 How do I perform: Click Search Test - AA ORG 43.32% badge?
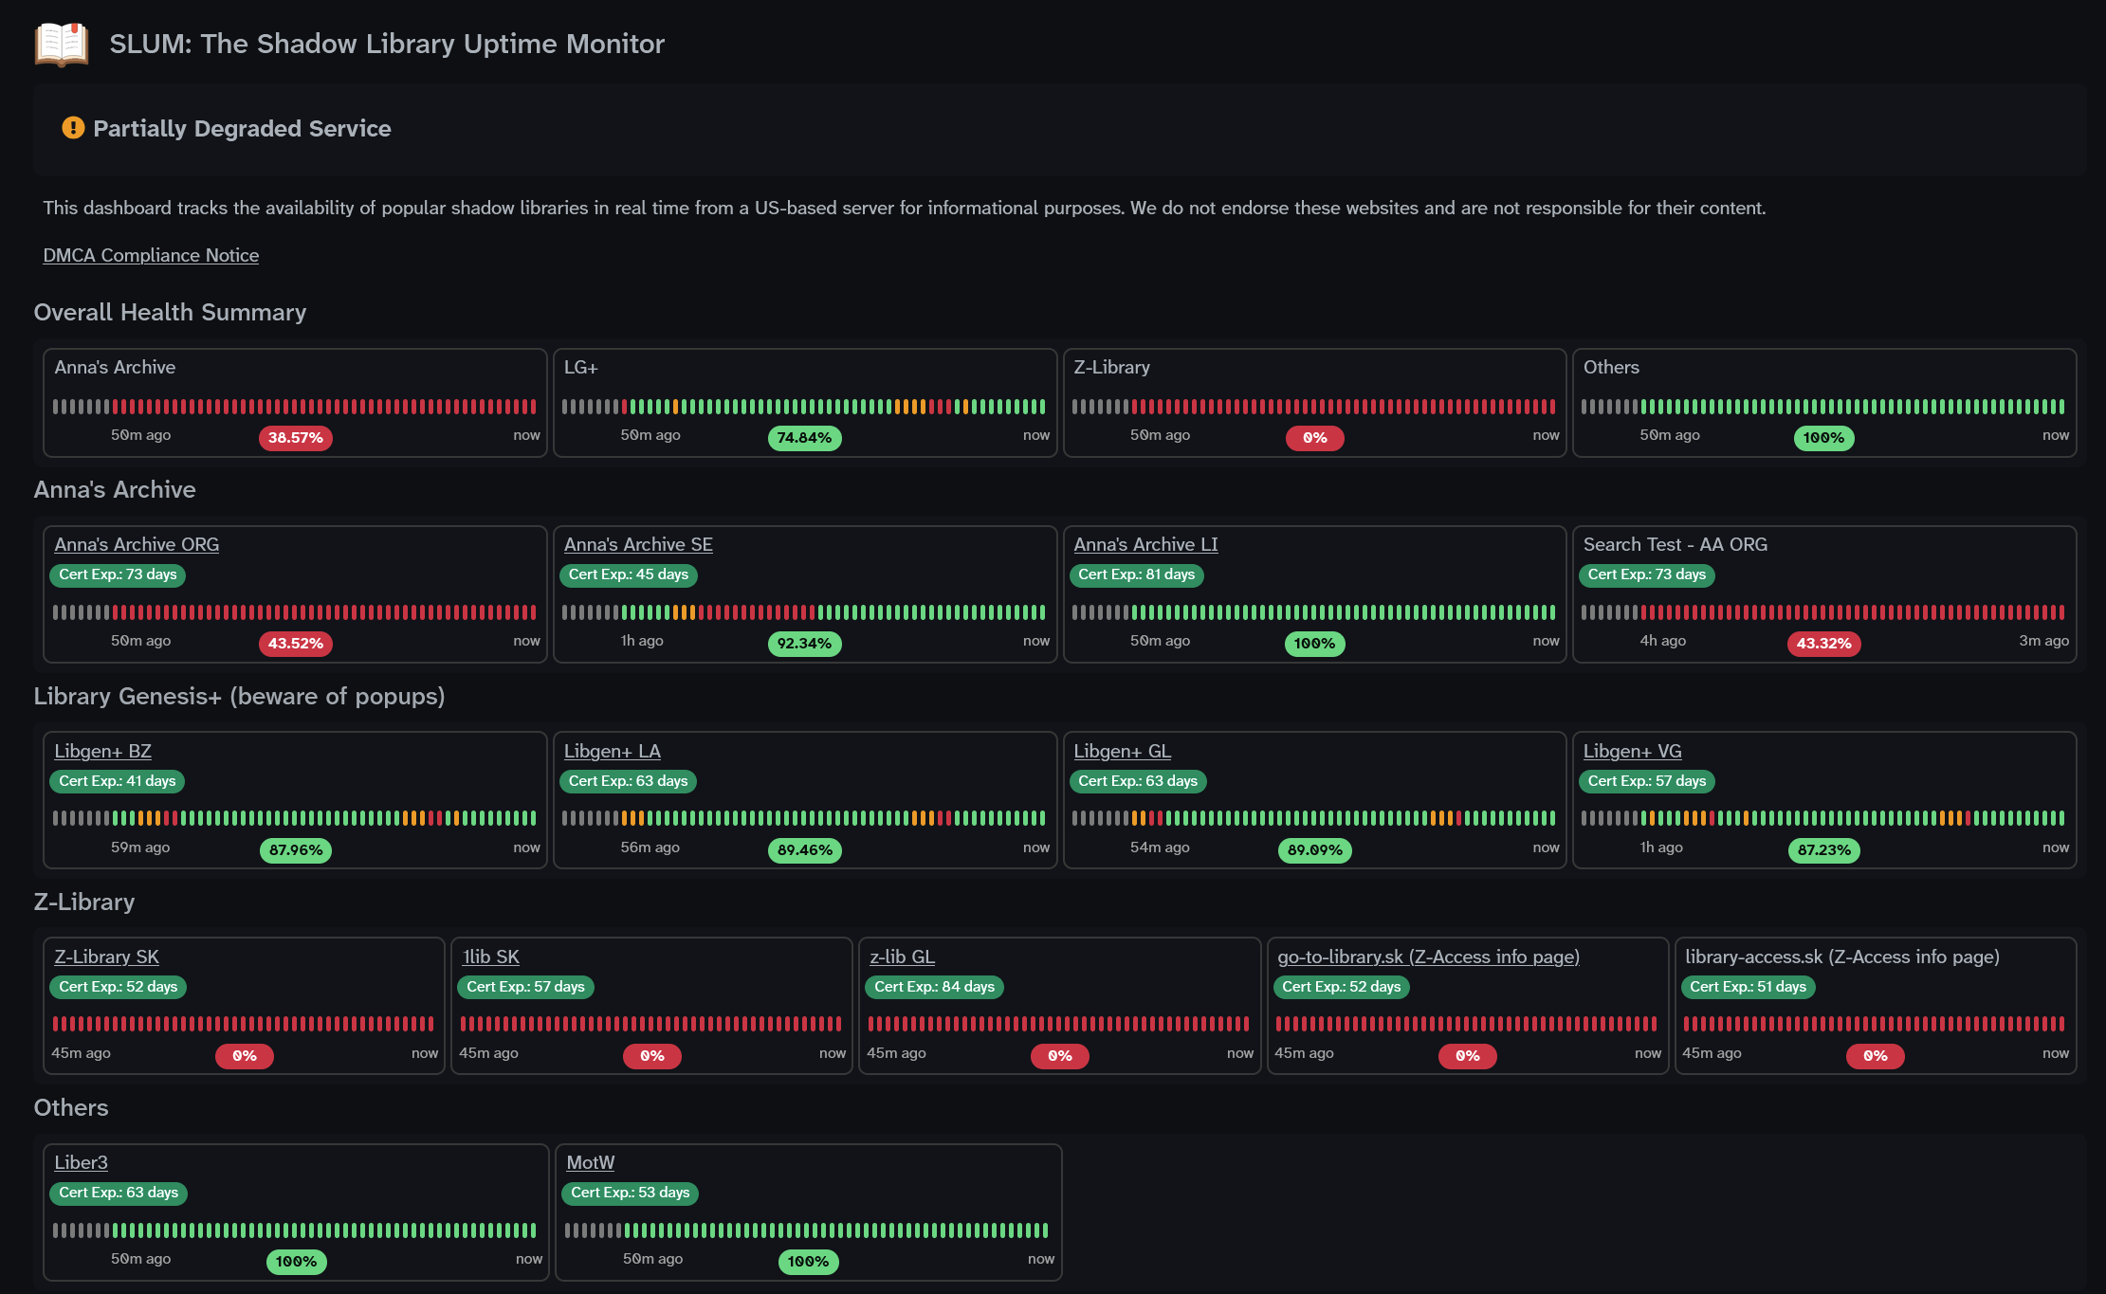click(x=1823, y=644)
